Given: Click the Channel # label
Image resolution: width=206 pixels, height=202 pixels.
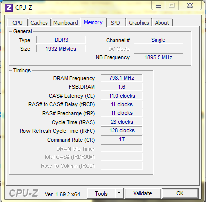Looking at the screenshot, I should 118,40.
